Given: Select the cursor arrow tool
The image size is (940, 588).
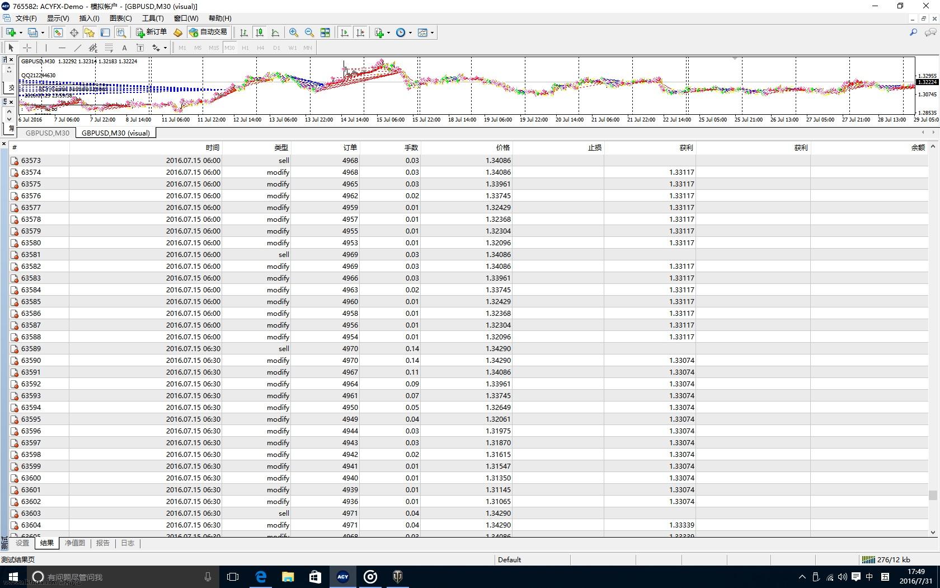Looking at the screenshot, I should 11,48.
